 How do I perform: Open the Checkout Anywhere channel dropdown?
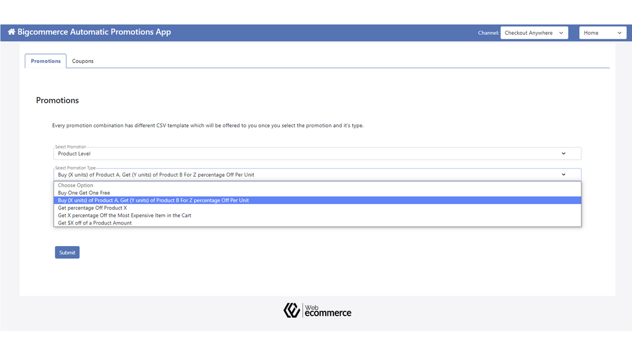point(534,33)
